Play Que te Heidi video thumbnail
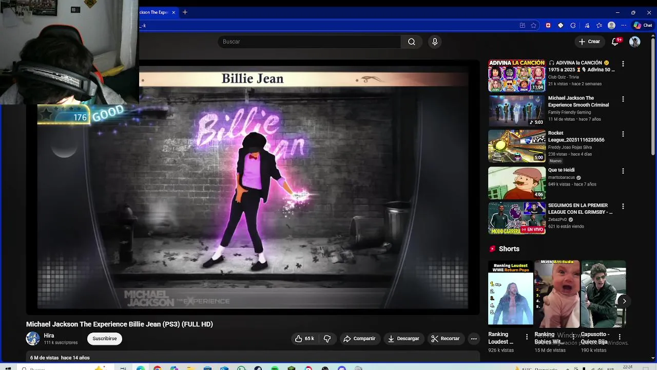The image size is (657, 370). tap(517, 182)
